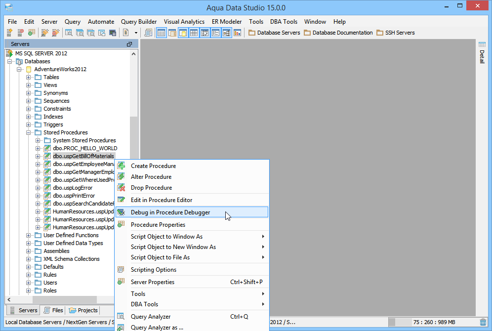Open the DBA Tools menu in menu bar
This screenshot has width=492, height=331.
click(x=284, y=22)
